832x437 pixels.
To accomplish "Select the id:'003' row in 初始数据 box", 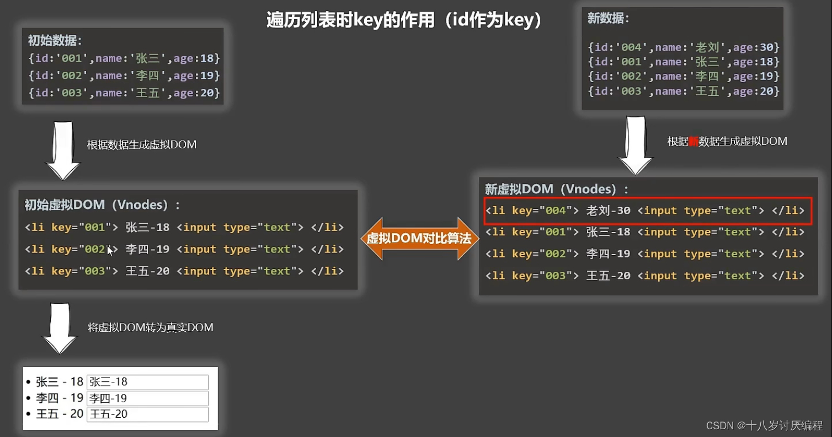I will coord(124,93).
